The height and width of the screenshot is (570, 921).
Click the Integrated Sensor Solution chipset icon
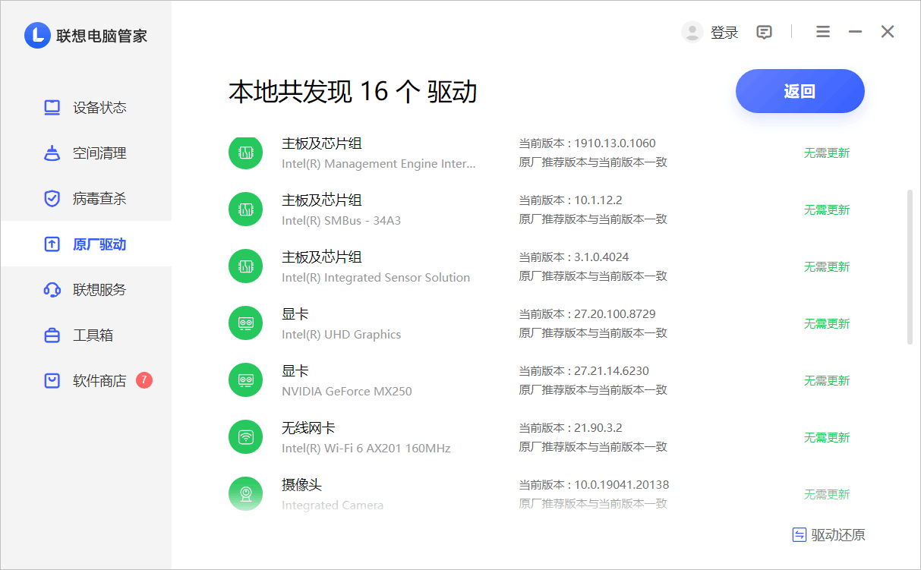click(245, 266)
